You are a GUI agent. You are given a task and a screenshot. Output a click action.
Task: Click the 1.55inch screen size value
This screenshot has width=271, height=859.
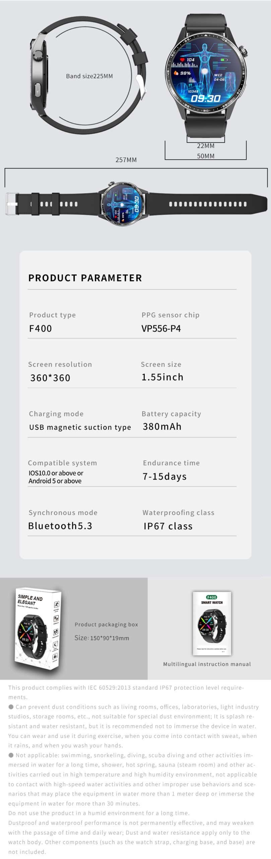[162, 377]
